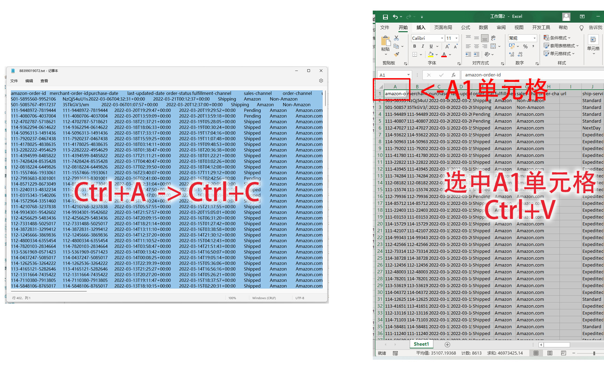Decrease the font size
Screen dimensions: 604x370
coord(456,46)
